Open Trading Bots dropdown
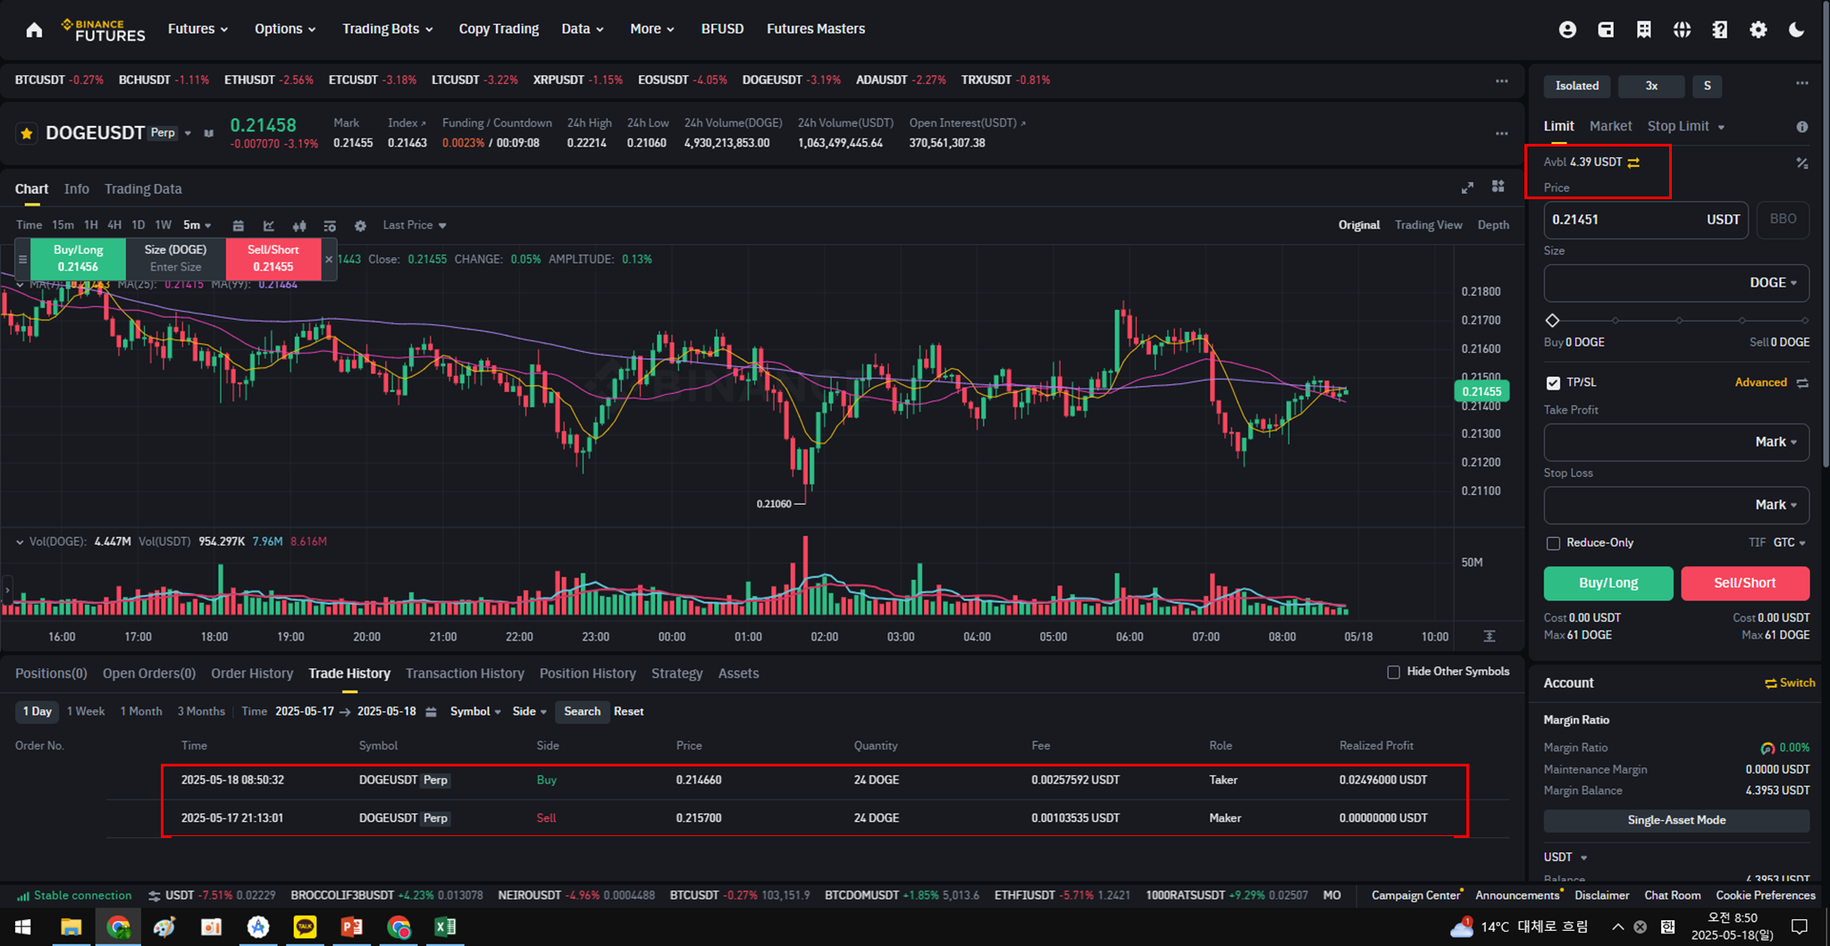The width and height of the screenshot is (1830, 946). (388, 29)
